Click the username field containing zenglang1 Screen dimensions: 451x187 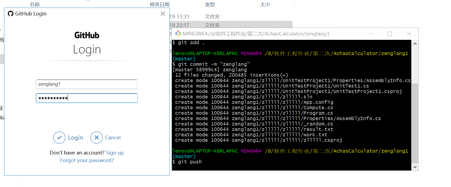tap(87, 84)
